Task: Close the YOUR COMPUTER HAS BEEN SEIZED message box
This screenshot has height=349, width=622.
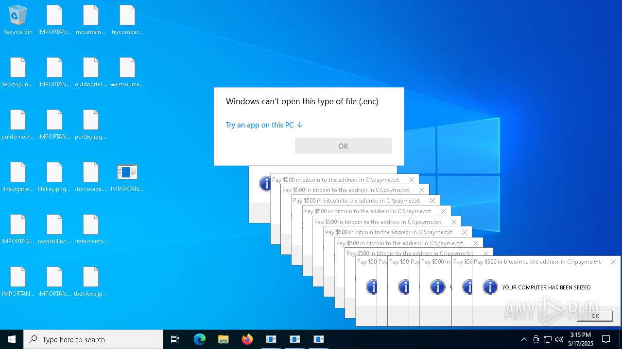Action: 613,262
